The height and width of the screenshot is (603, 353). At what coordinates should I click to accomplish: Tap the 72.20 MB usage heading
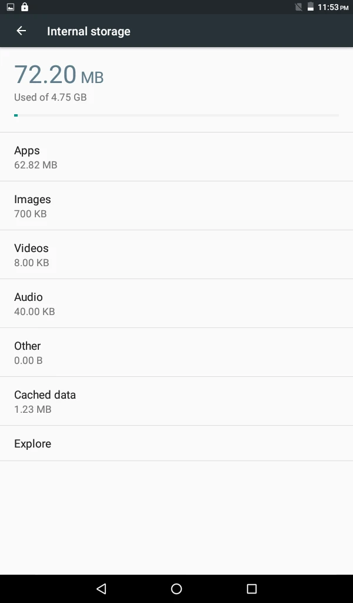point(59,75)
